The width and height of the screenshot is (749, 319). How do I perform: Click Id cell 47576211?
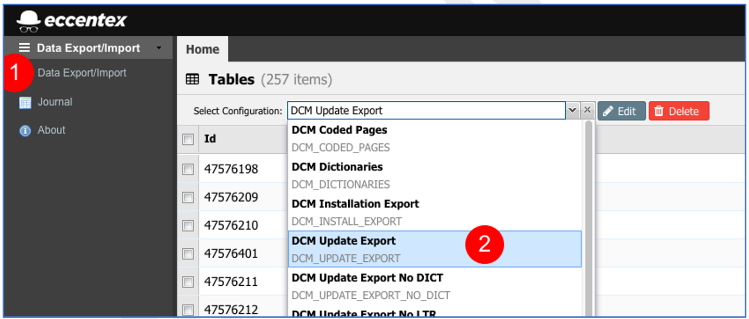click(231, 282)
